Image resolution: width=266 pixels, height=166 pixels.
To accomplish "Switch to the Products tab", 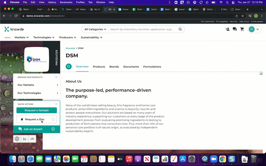I will 99,67.
